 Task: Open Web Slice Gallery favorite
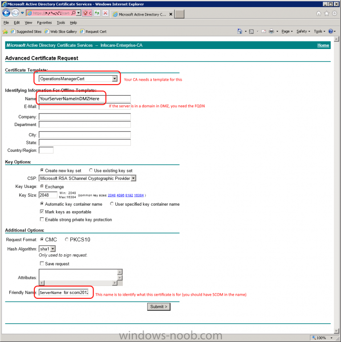point(61,32)
